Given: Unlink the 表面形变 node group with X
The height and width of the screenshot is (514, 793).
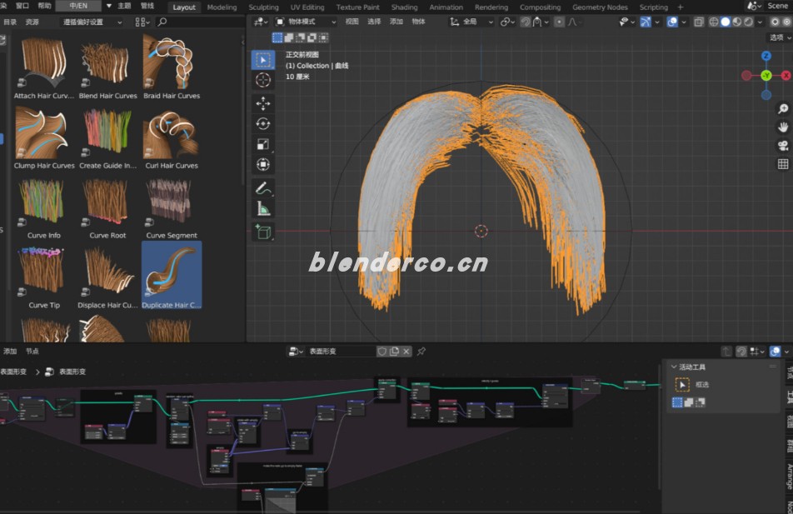Looking at the screenshot, I should [406, 351].
